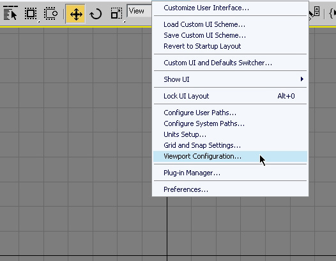Select the Select and Scale tool

116,13
